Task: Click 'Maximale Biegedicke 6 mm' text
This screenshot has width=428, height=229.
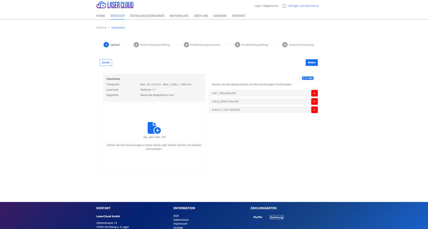Action: point(157,95)
